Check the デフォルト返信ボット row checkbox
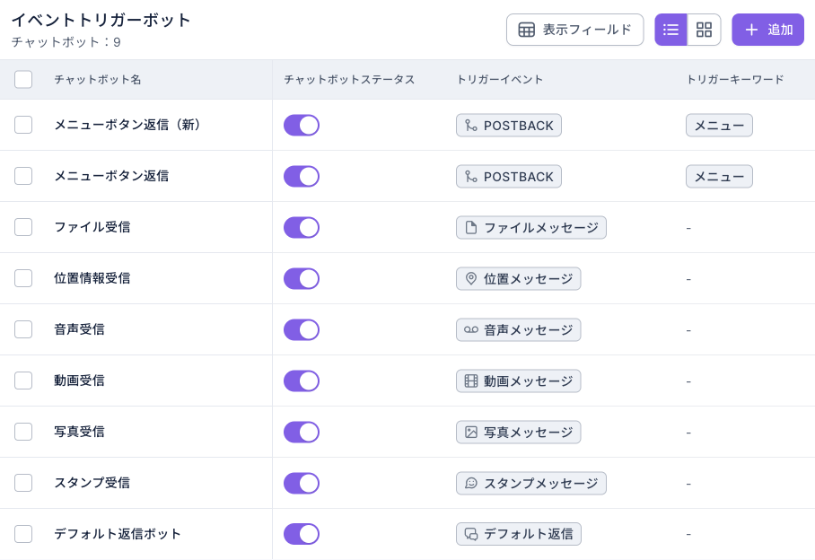815x560 pixels. (23, 534)
